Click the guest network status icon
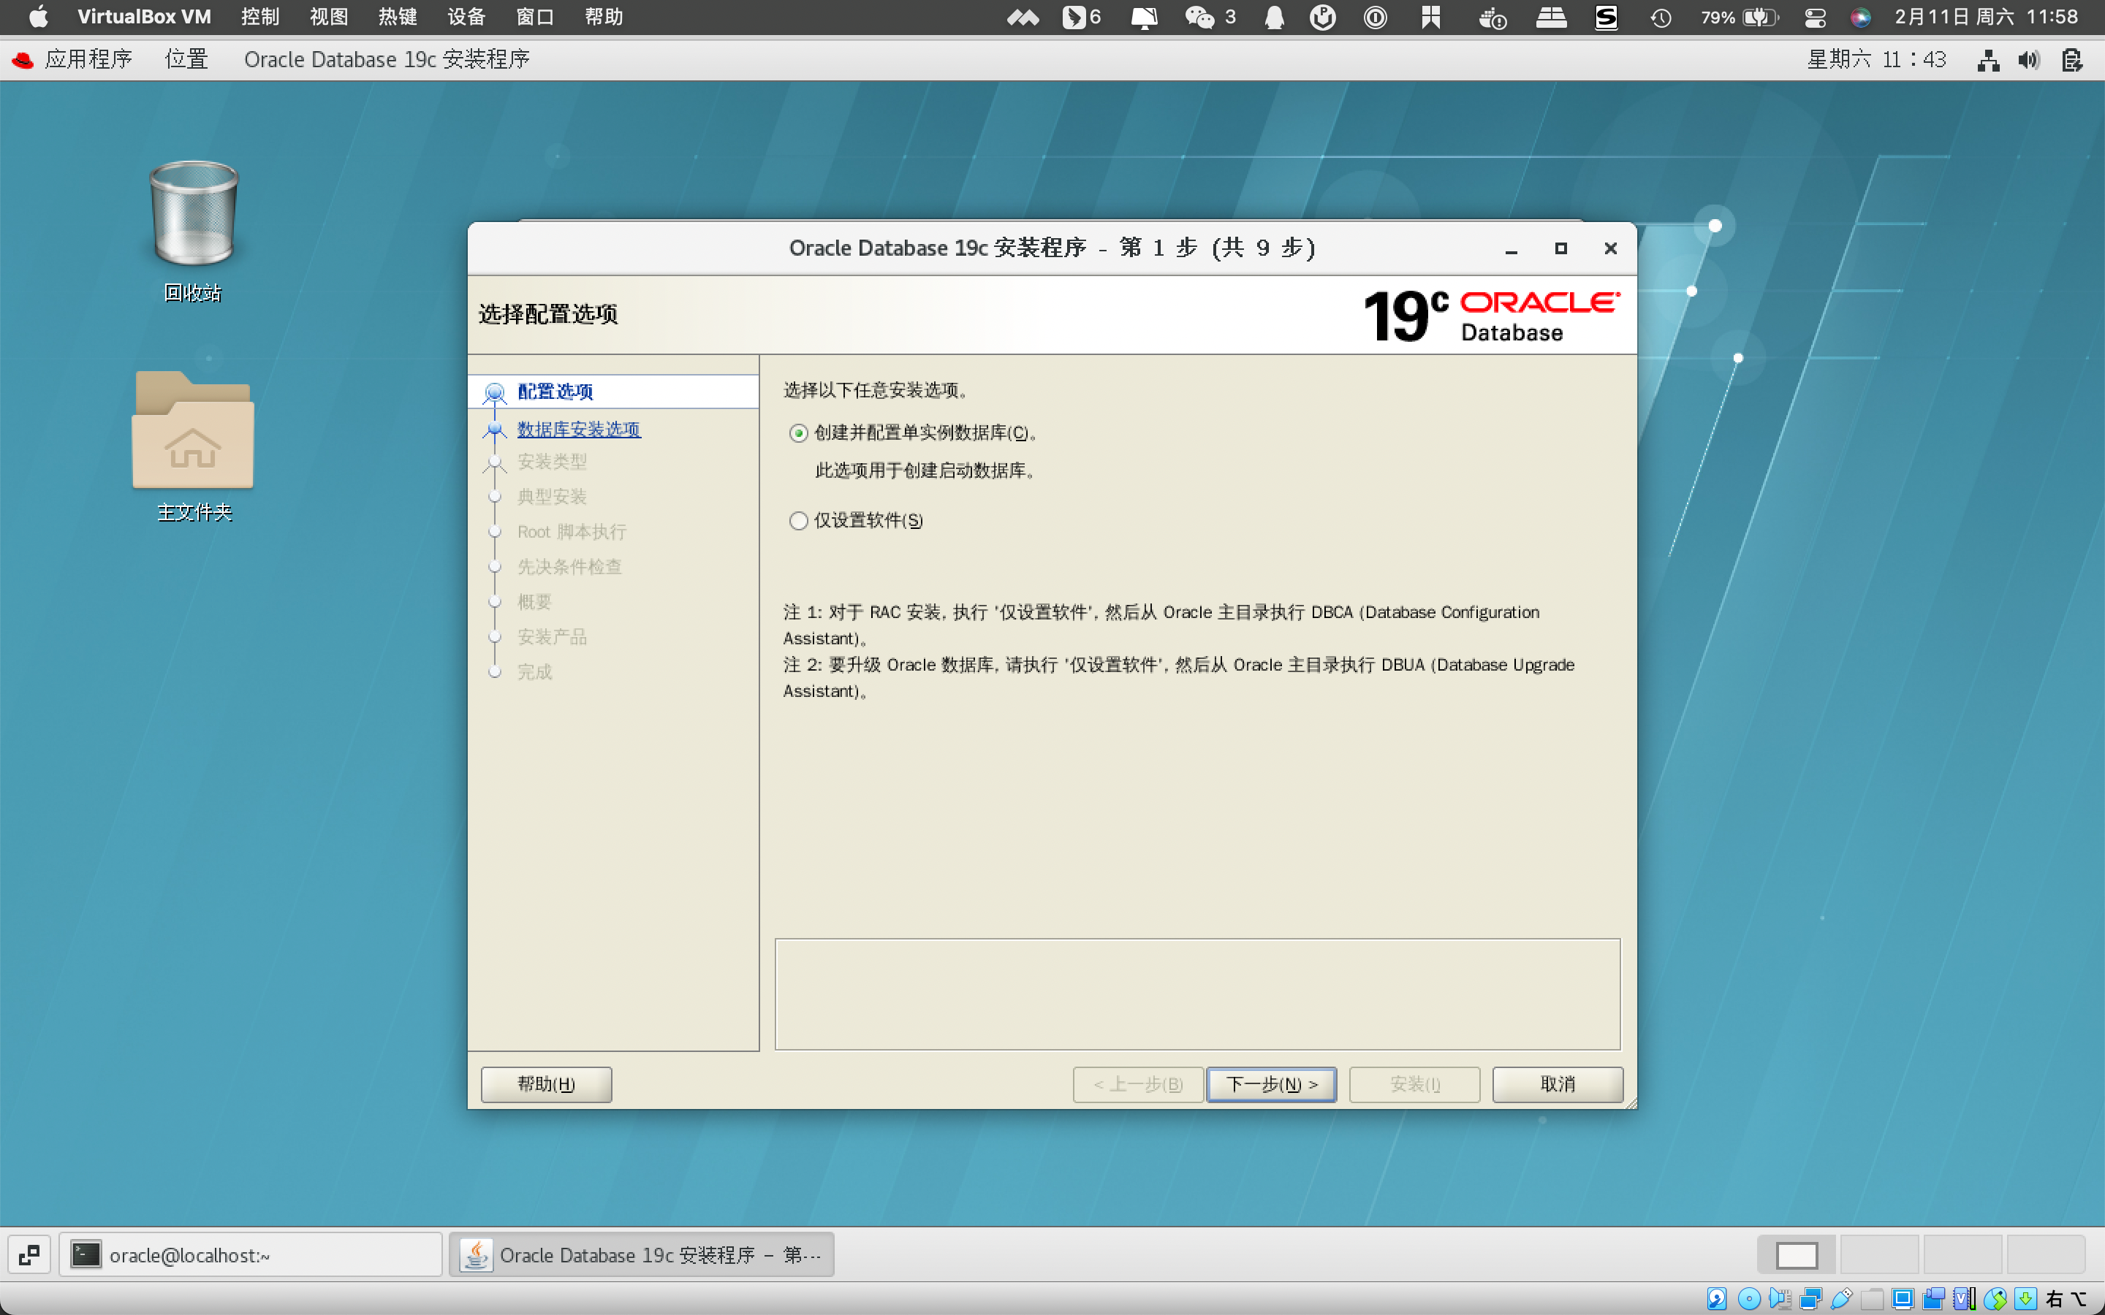The image size is (2105, 1315). (1989, 60)
